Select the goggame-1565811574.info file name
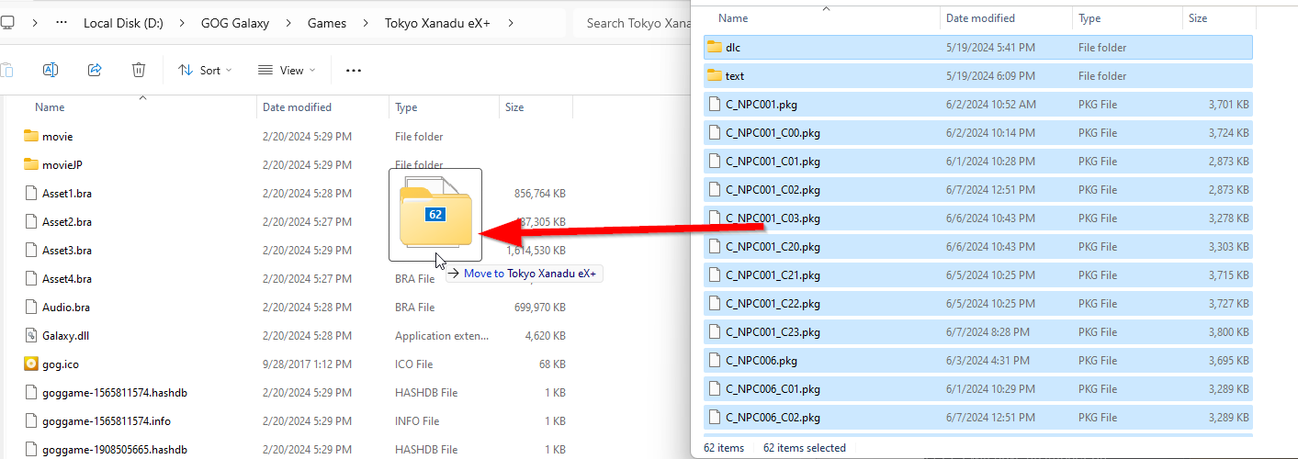 (107, 420)
